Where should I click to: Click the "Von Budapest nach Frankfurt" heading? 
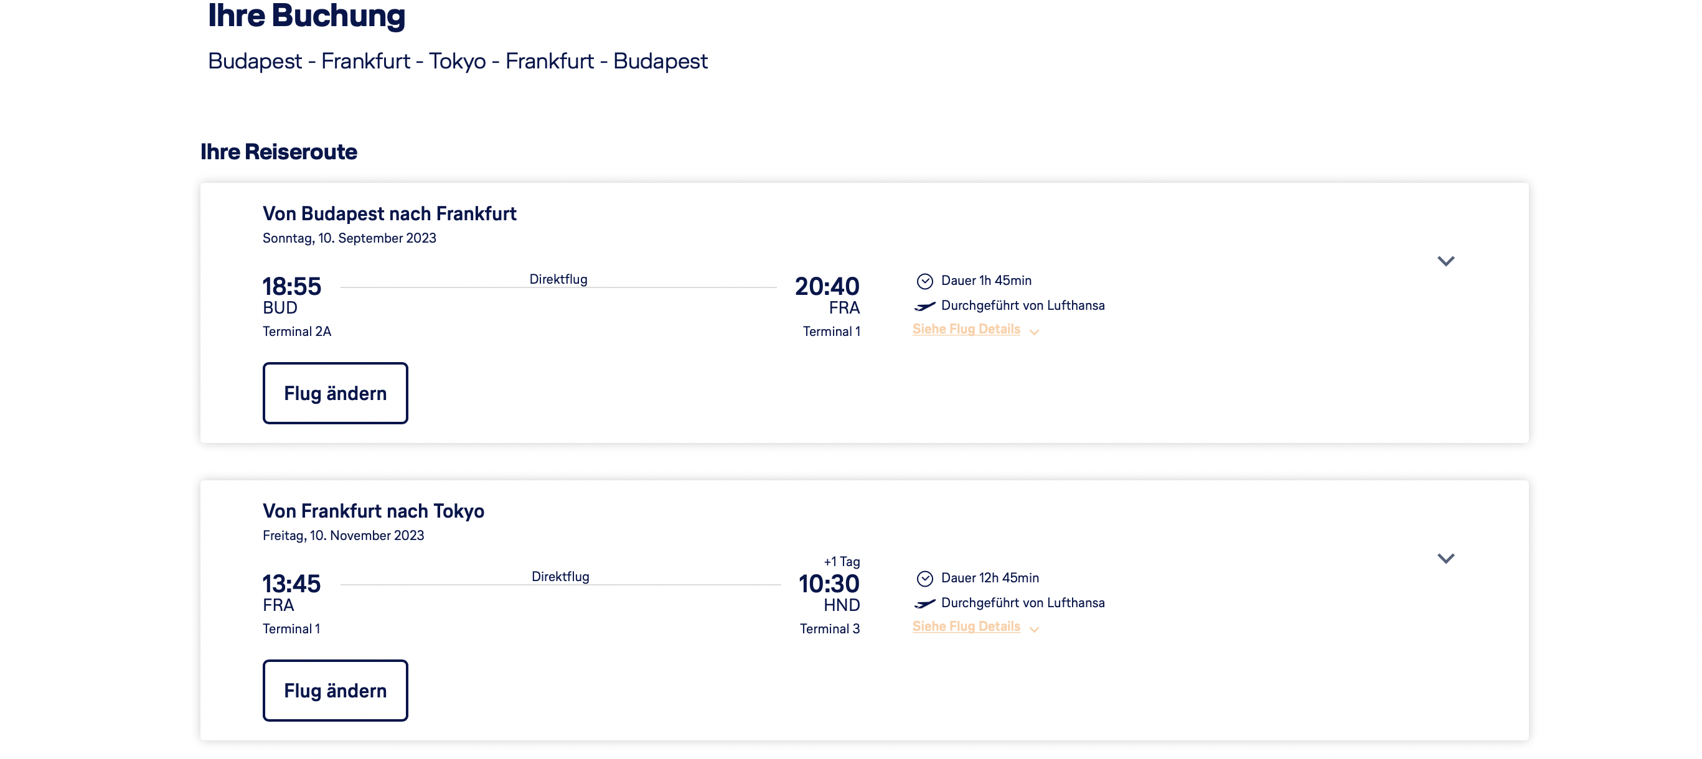pyautogui.click(x=389, y=213)
